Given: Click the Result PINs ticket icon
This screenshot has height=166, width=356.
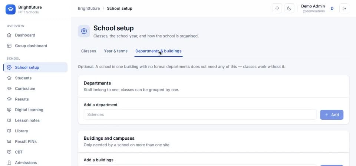Looking at the screenshot, I should point(9,142).
